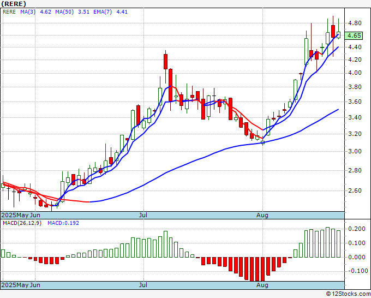Click the 3.20 price axis label
Viewport: 371px width, 298px height.
pyautogui.click(x=355, y=134)
